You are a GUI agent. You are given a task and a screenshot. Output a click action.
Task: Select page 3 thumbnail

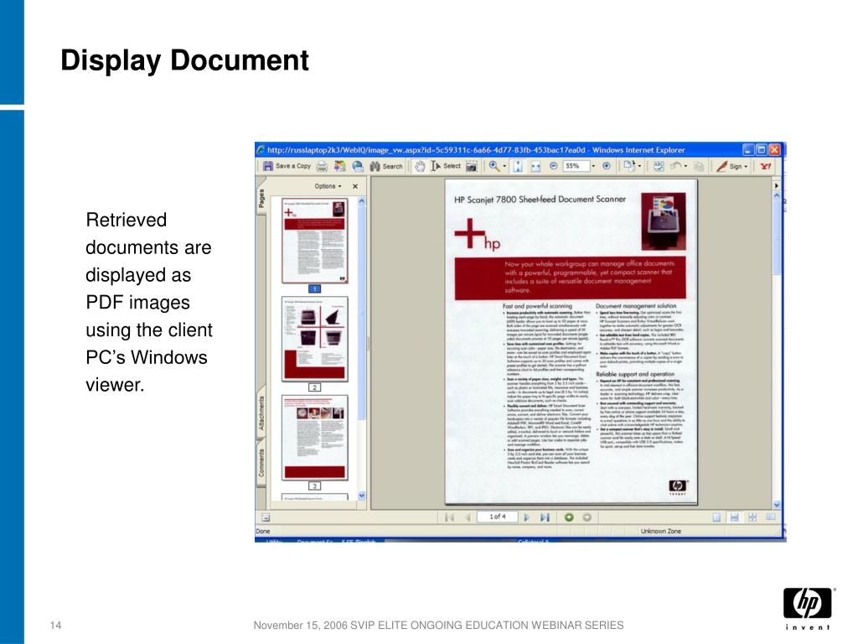point(315,438)
